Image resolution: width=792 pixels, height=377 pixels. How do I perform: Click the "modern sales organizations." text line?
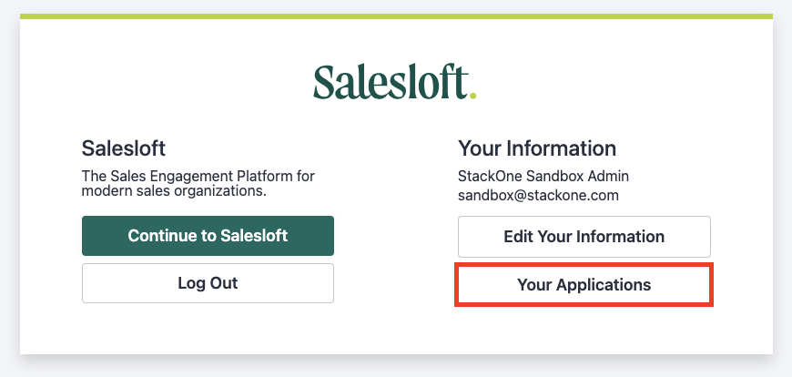coord(174,191)
